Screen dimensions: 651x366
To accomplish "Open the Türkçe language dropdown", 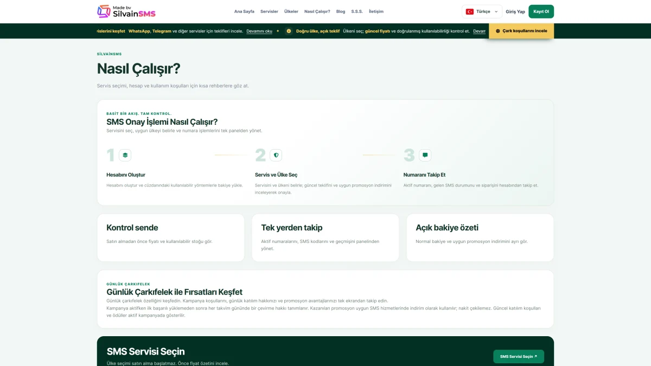I will click(x=482, y=11).
